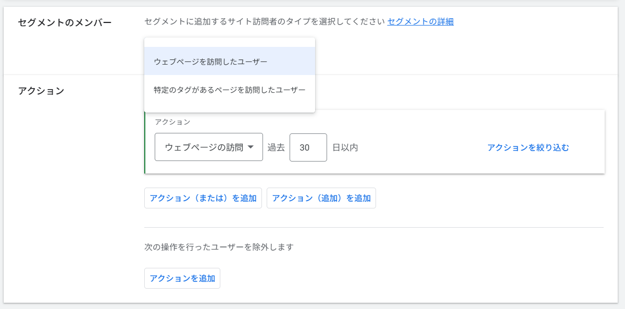625x309 pixels.
Task: Choose 特定のタグがあるページを訪問したユーザー option
Action: point(229,90)
